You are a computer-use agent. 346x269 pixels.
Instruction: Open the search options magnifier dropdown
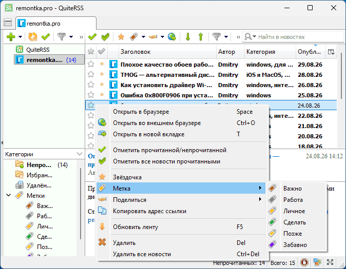[x=250, y=37]
